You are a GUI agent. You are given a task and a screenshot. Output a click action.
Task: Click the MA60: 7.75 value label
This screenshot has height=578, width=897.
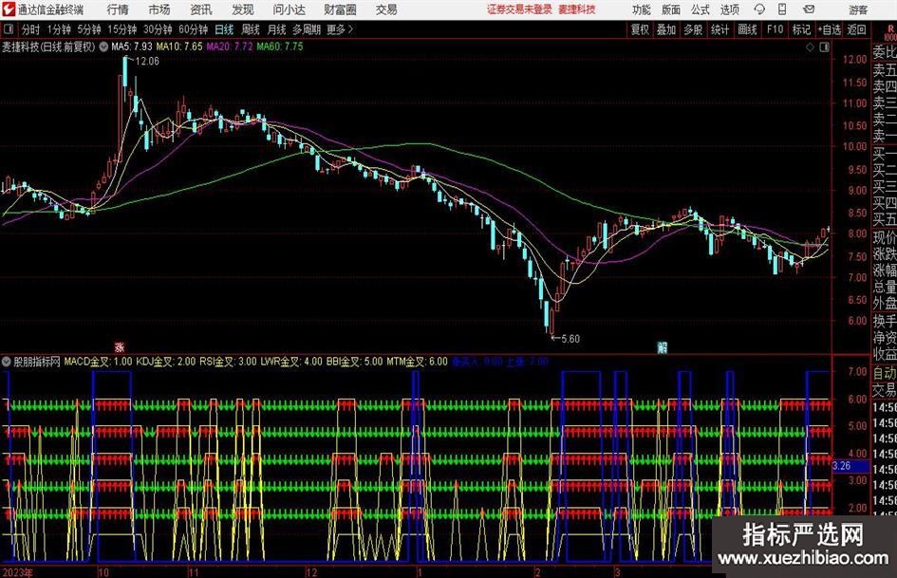coord(280,47)
